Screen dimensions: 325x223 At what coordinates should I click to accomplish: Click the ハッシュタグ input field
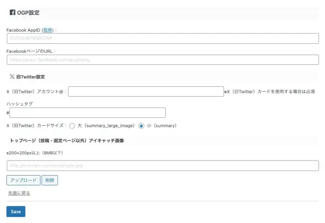[x=87, y=113]
